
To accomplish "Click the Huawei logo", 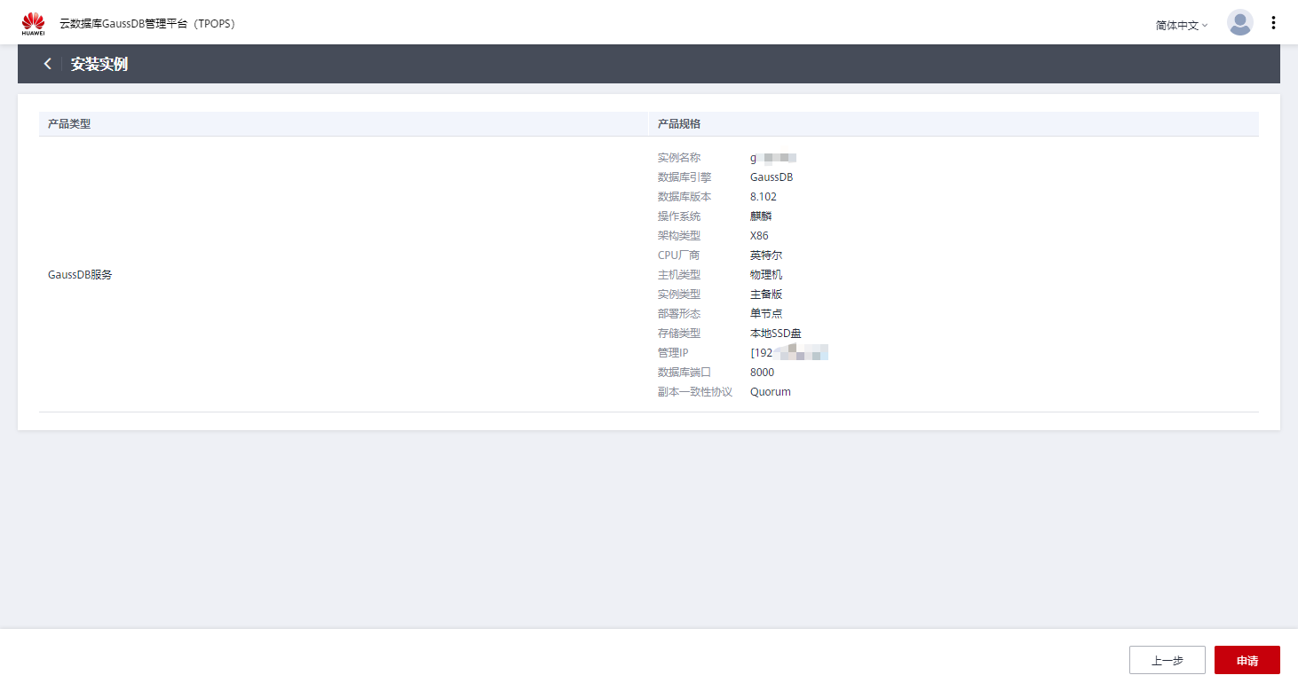I will tap(33, 24).
